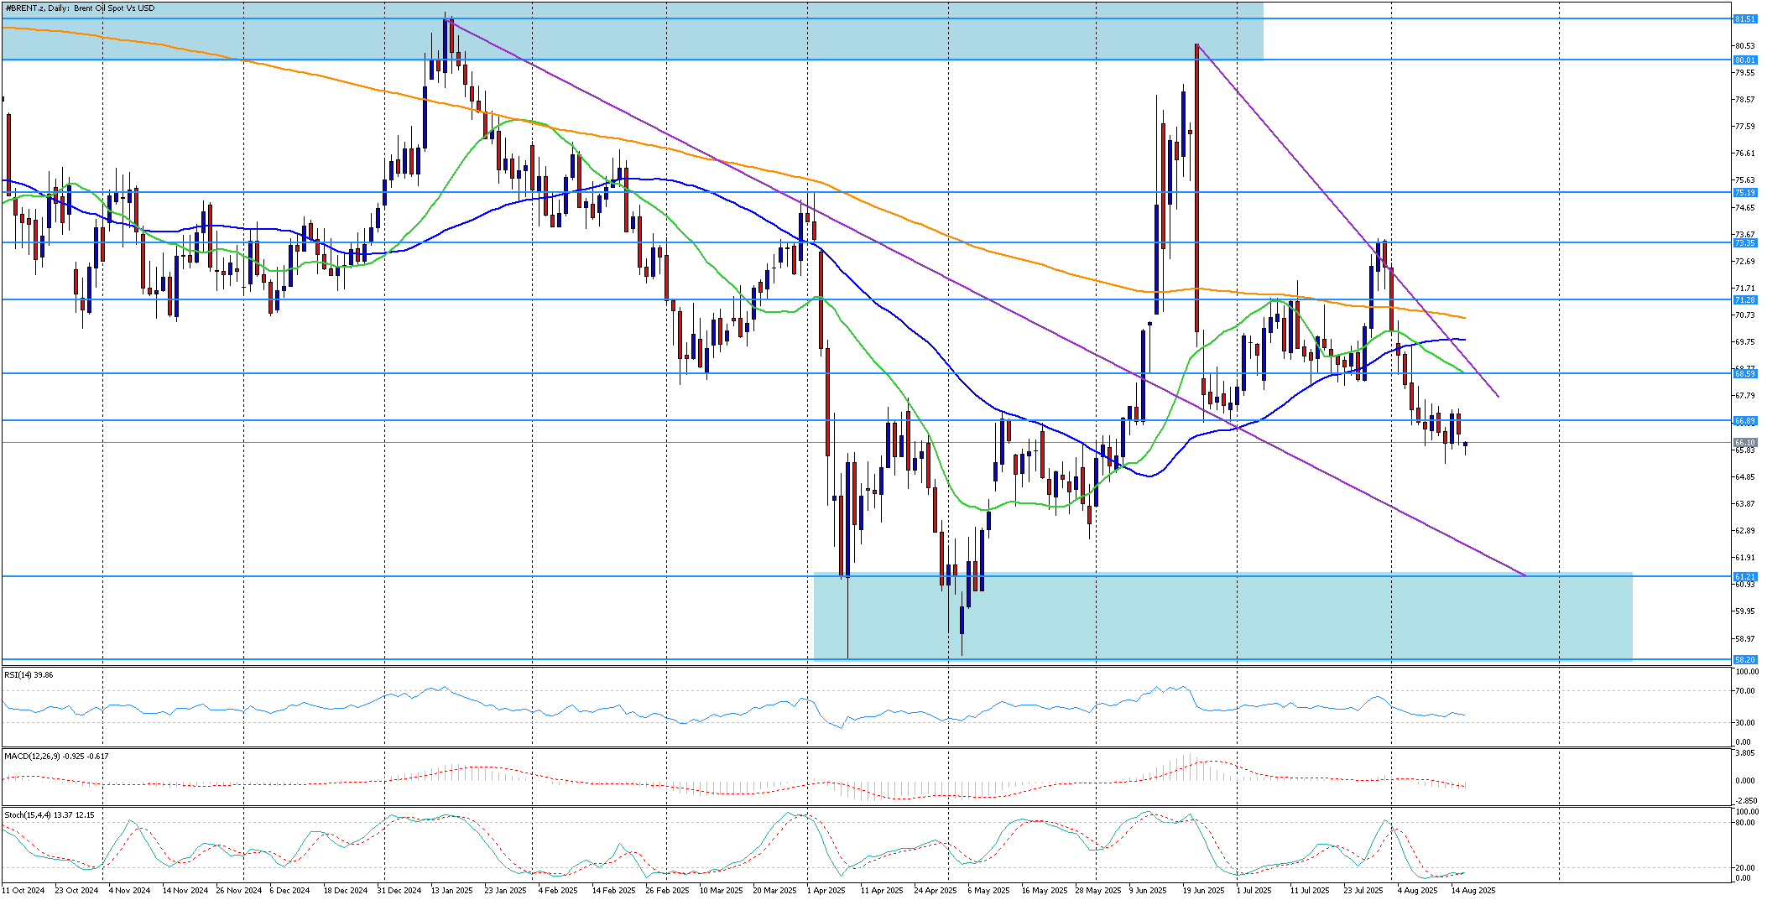This screenshot has height=900, width=1767.
Task: Click the 64.85 price axis label
Action: (1744, 476)
